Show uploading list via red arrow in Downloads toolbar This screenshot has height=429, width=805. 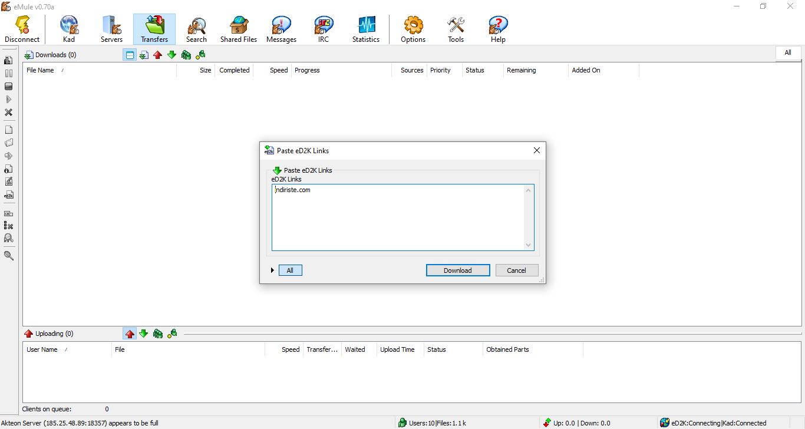157,55
